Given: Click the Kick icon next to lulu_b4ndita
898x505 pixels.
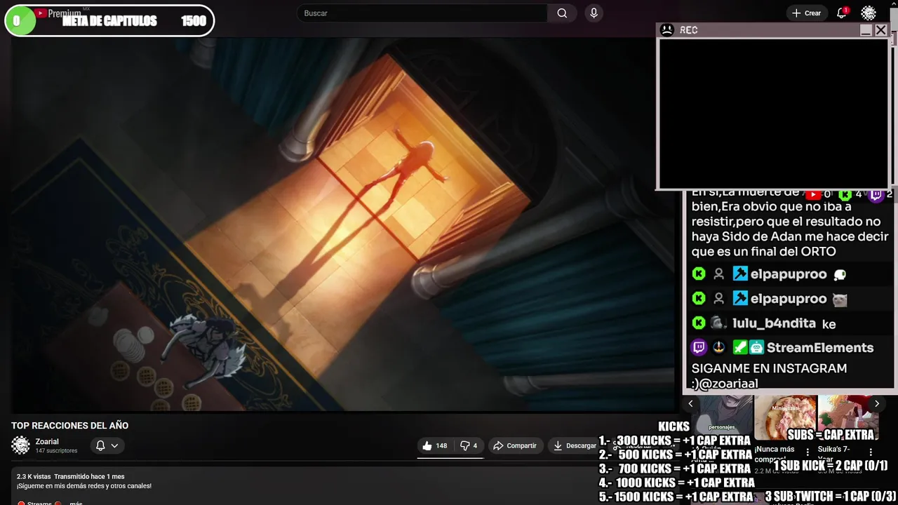Looking at the screenshot, I should point(699,323).
